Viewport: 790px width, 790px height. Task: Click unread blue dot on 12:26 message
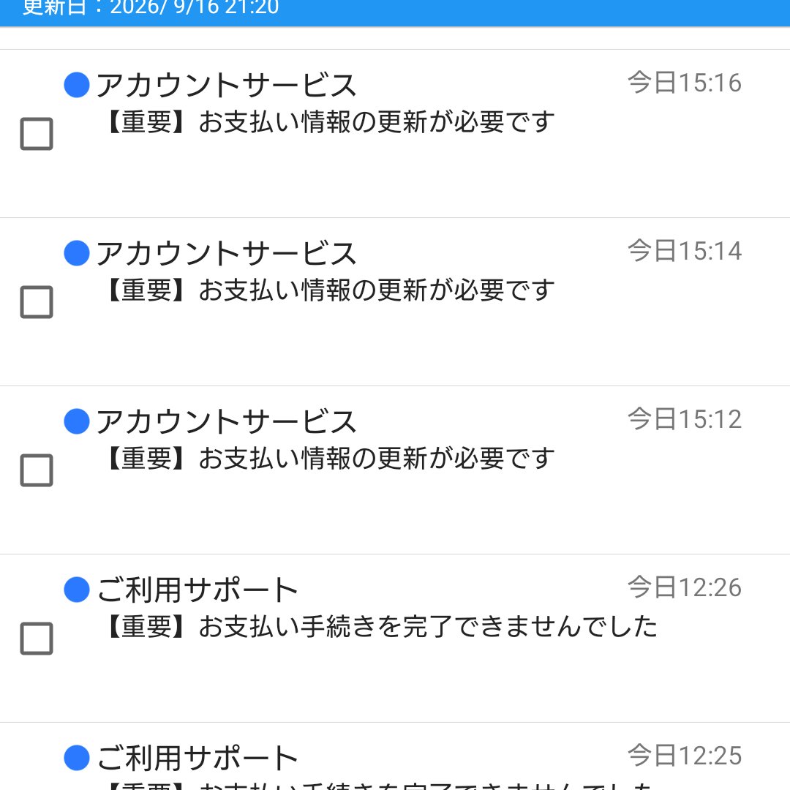tap(77, 590)
